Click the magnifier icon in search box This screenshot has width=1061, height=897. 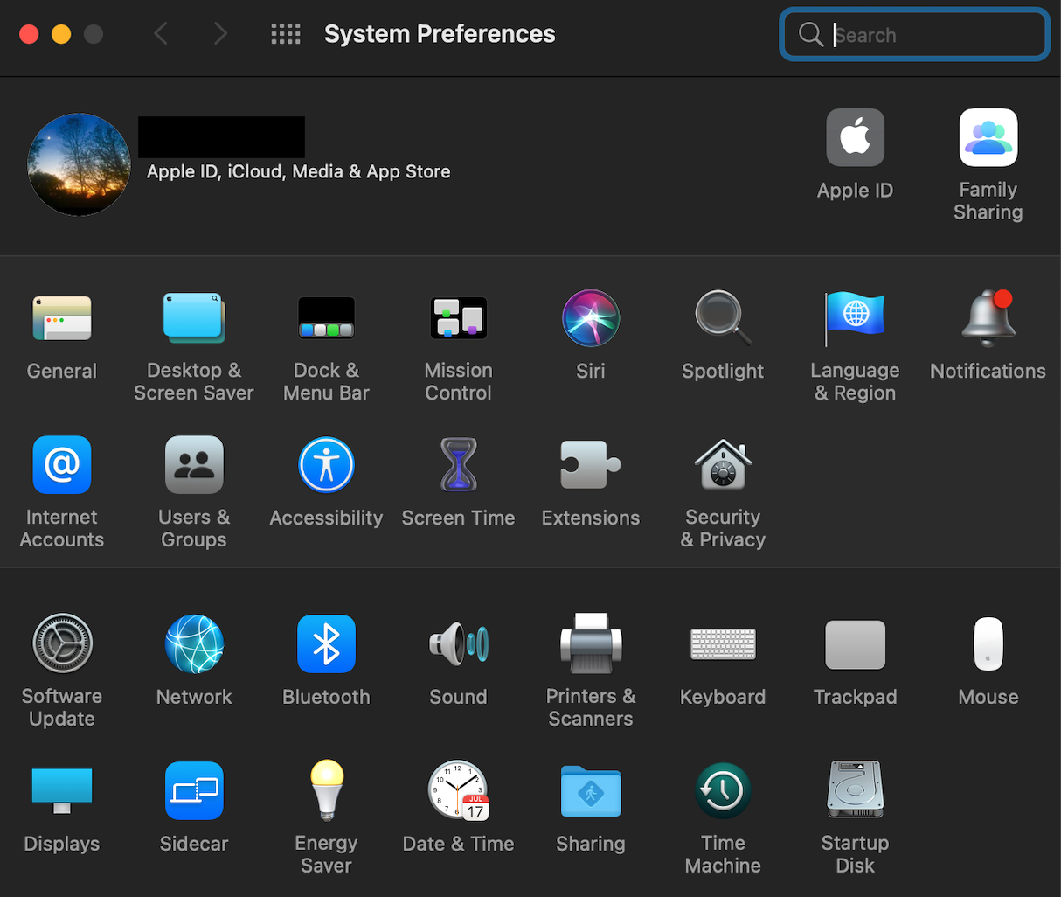[x=811, y=34]
